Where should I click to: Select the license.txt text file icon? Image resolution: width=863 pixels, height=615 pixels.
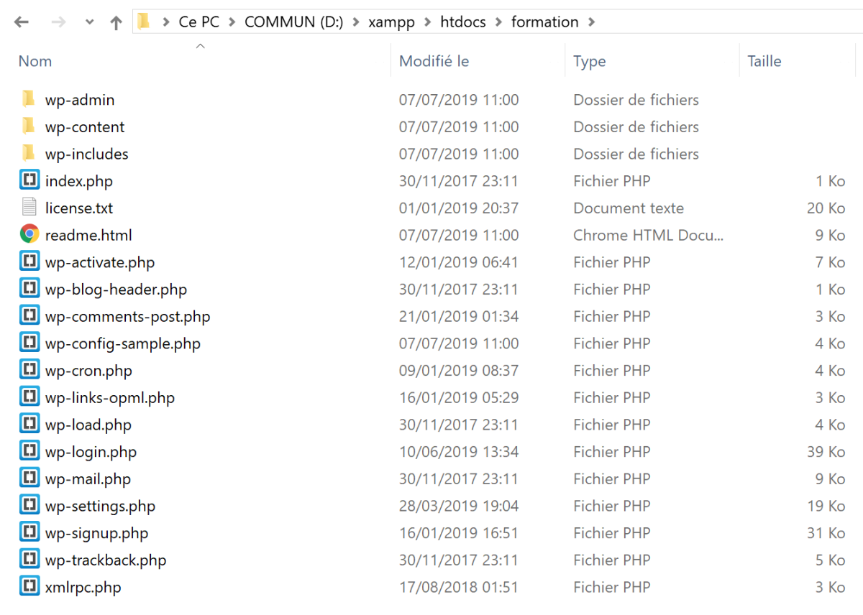(29, 208)
